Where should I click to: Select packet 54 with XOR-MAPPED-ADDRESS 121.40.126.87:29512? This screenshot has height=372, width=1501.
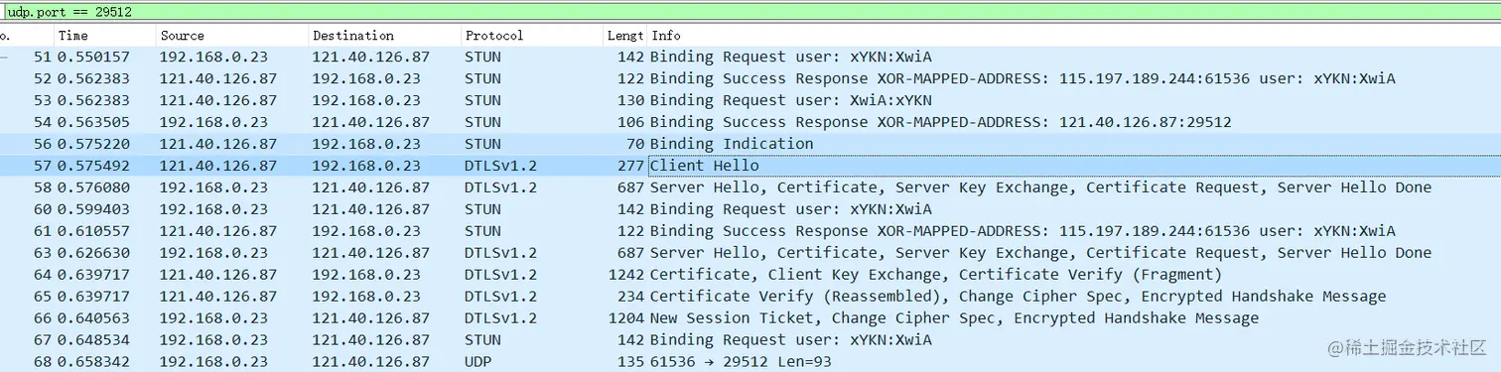(x=750, y=122)
